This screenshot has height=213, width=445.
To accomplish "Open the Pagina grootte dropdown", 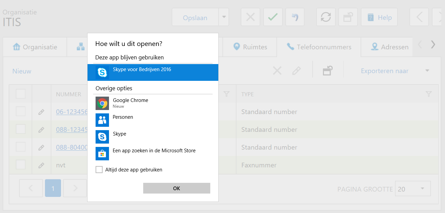I will point(413,189).
